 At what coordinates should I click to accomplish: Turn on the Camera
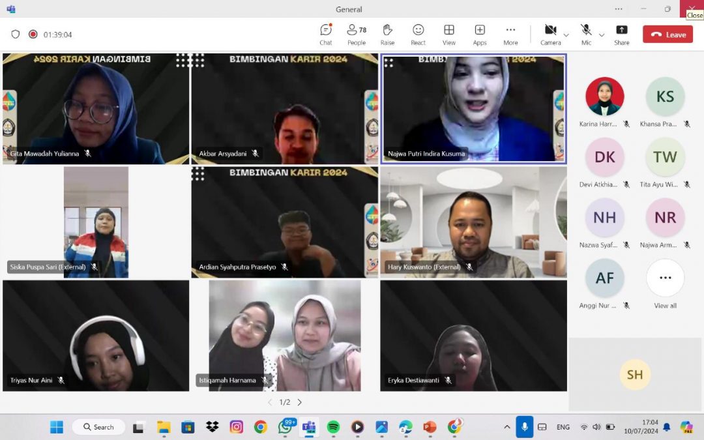[x=550, y=34]
